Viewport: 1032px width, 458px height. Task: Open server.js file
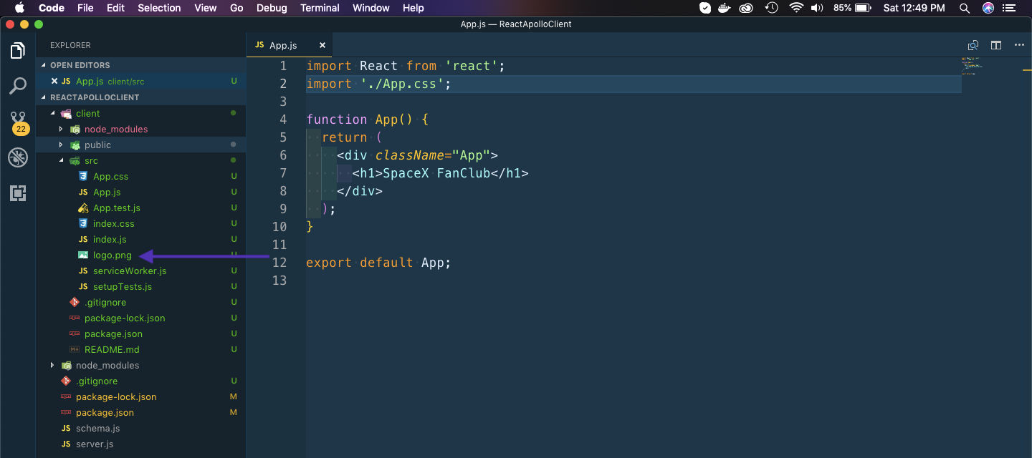tap(95, 444)
